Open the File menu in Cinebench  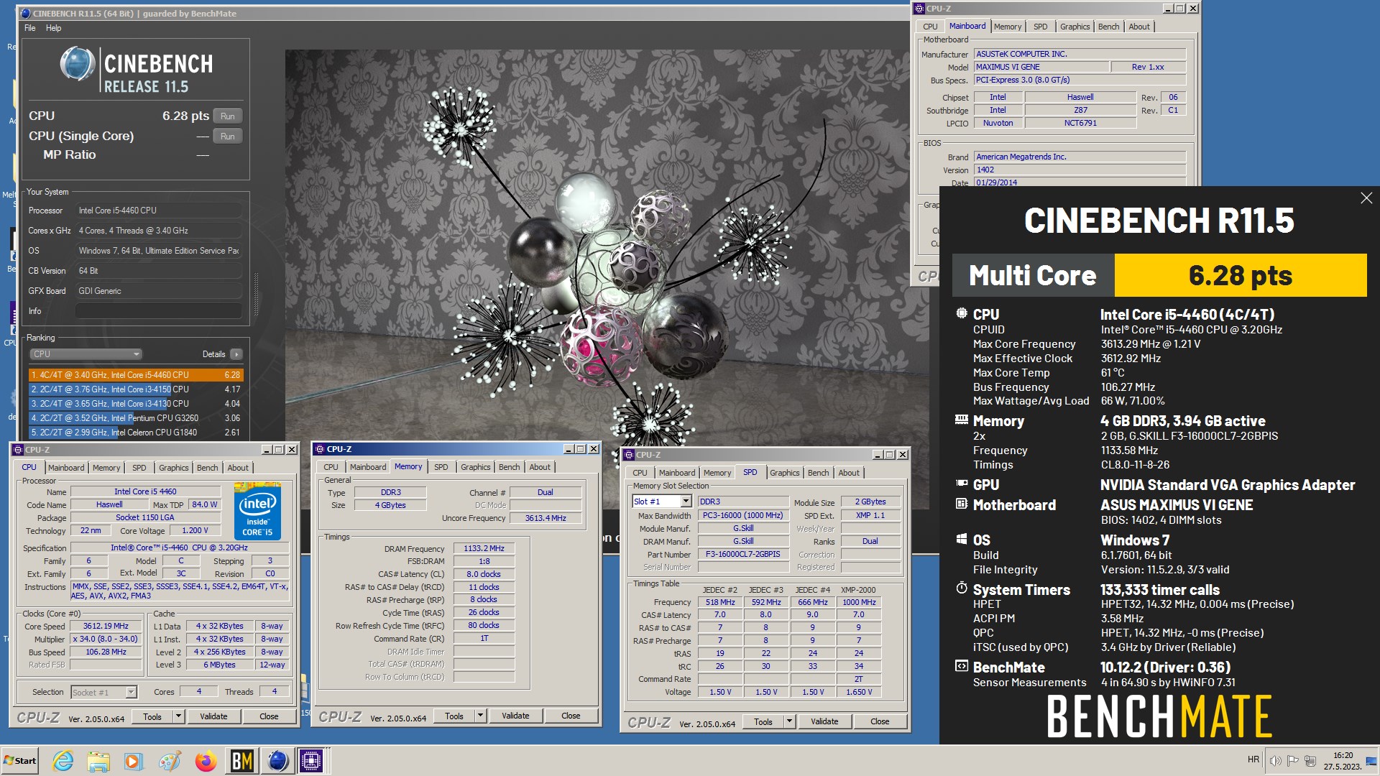(29, 28)
